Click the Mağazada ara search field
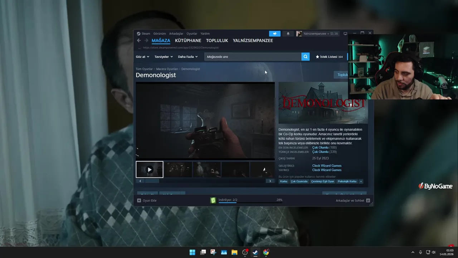The image size is (458, 258). point(253,57)
